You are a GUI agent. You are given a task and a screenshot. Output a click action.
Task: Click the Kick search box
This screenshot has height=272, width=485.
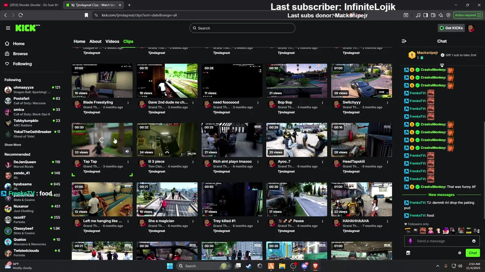[242, 28]
